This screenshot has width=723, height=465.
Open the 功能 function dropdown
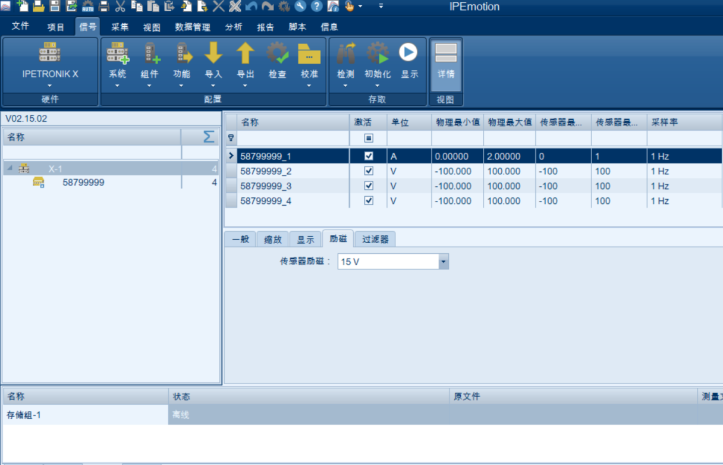[181, 85]
